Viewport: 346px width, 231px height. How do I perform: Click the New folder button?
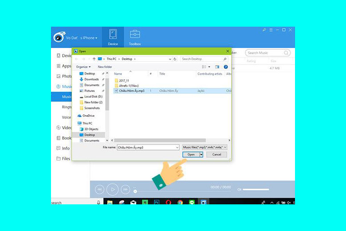(105, 67)
